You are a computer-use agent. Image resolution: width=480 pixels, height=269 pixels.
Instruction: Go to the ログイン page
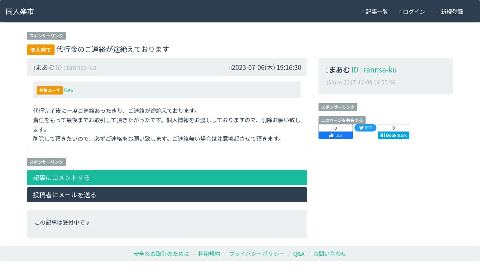click(412, 12)
